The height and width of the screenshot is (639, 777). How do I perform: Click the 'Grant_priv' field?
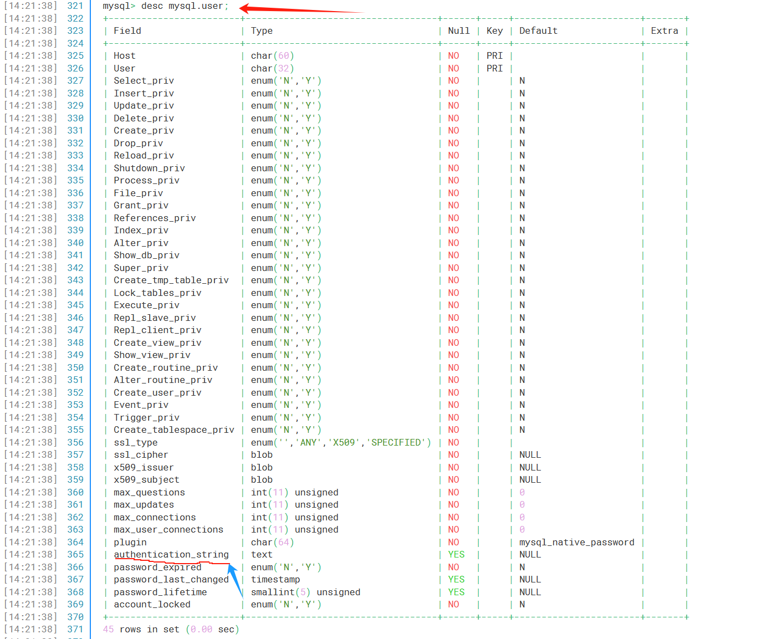(x=141, y=206)
